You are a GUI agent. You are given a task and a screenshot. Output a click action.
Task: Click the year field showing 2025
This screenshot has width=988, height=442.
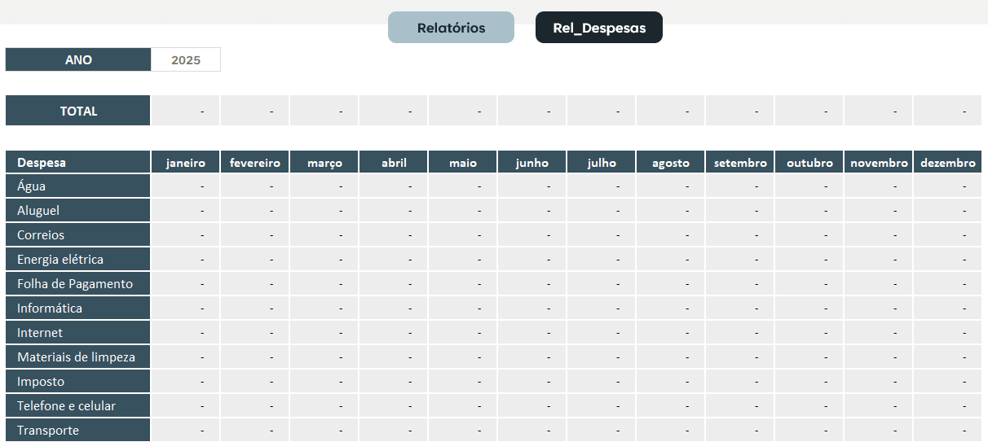tap(186, 60)
